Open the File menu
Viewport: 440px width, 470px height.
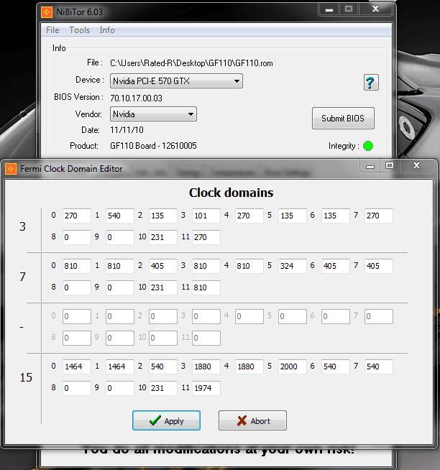tap(52, 30)
